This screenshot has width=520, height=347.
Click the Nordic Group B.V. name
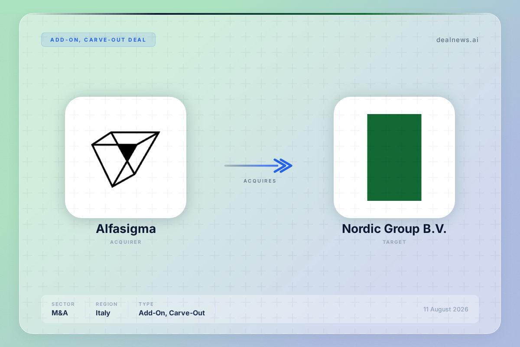394,229
